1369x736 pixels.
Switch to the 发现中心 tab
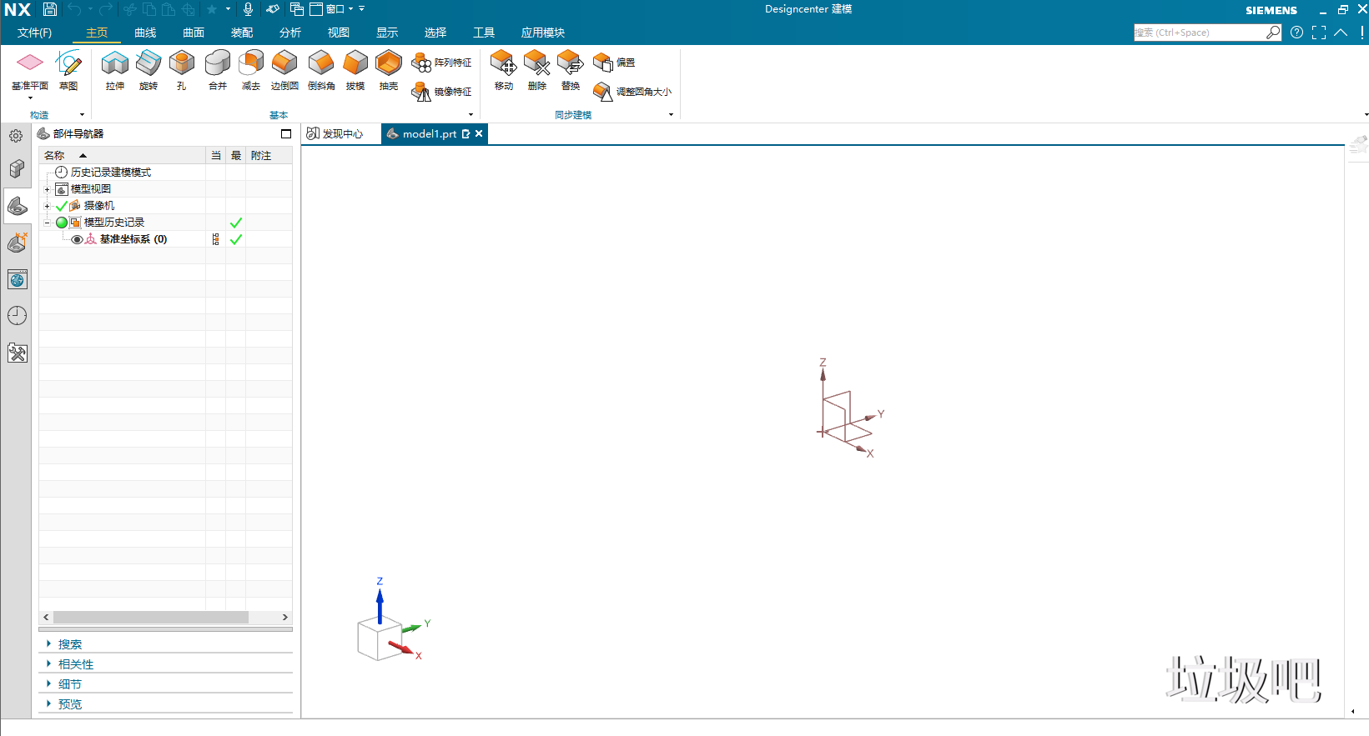point(335,133)
